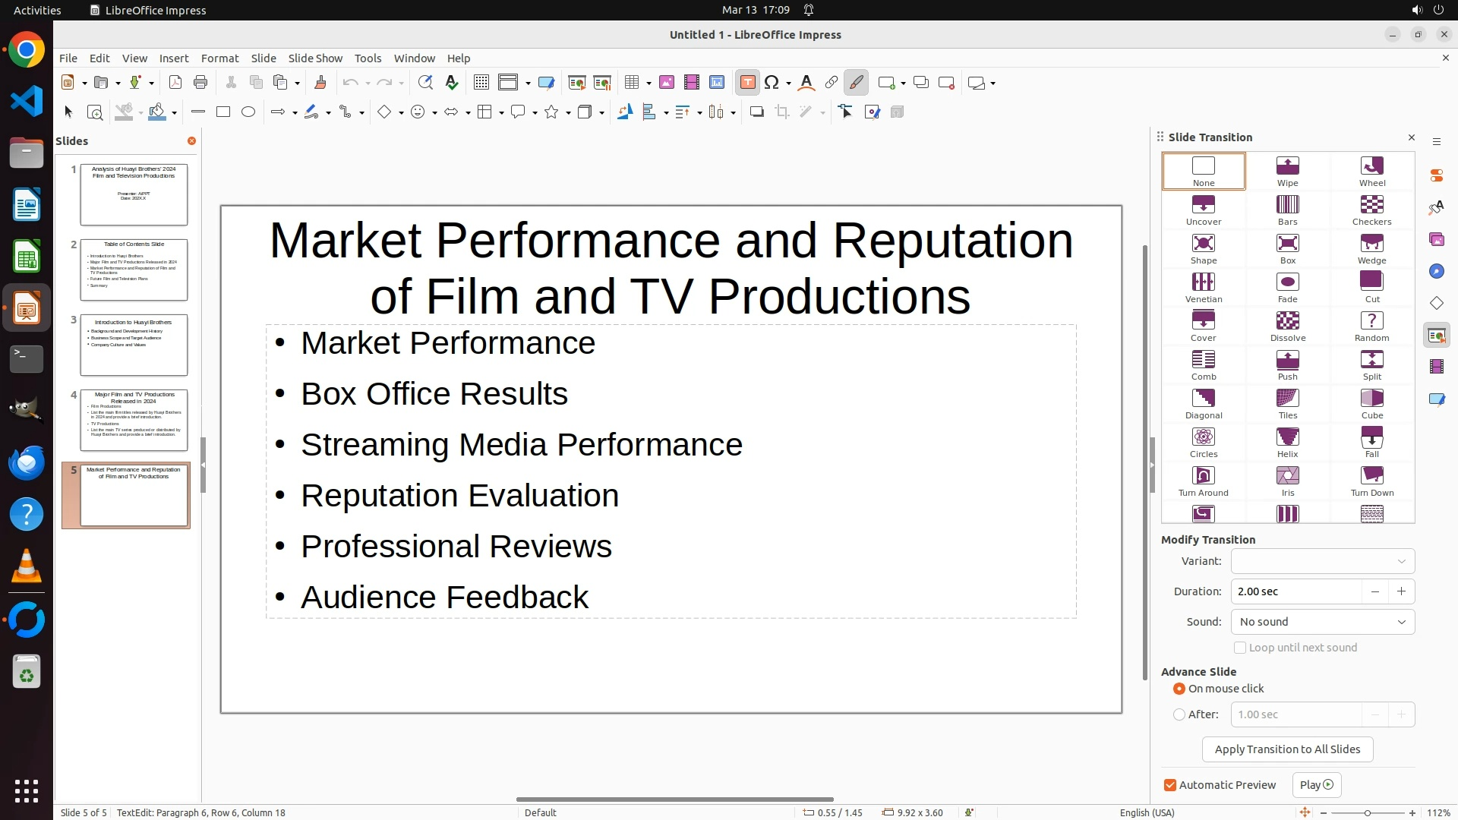Screen dimensions: 1458x820
Task: Open the Variant dropdown
Action: [x=1322, y=561]
